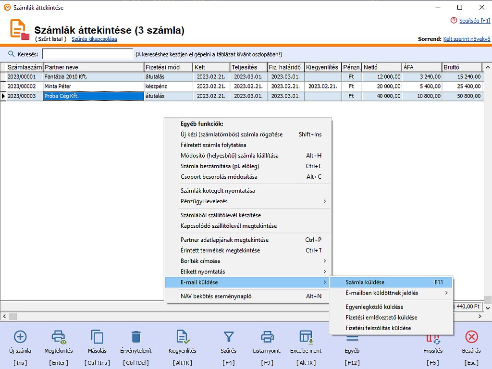This screenshot has width=492, height=369.
Task: Open Kiegyenlítés document icon
Action: point(182,337)
